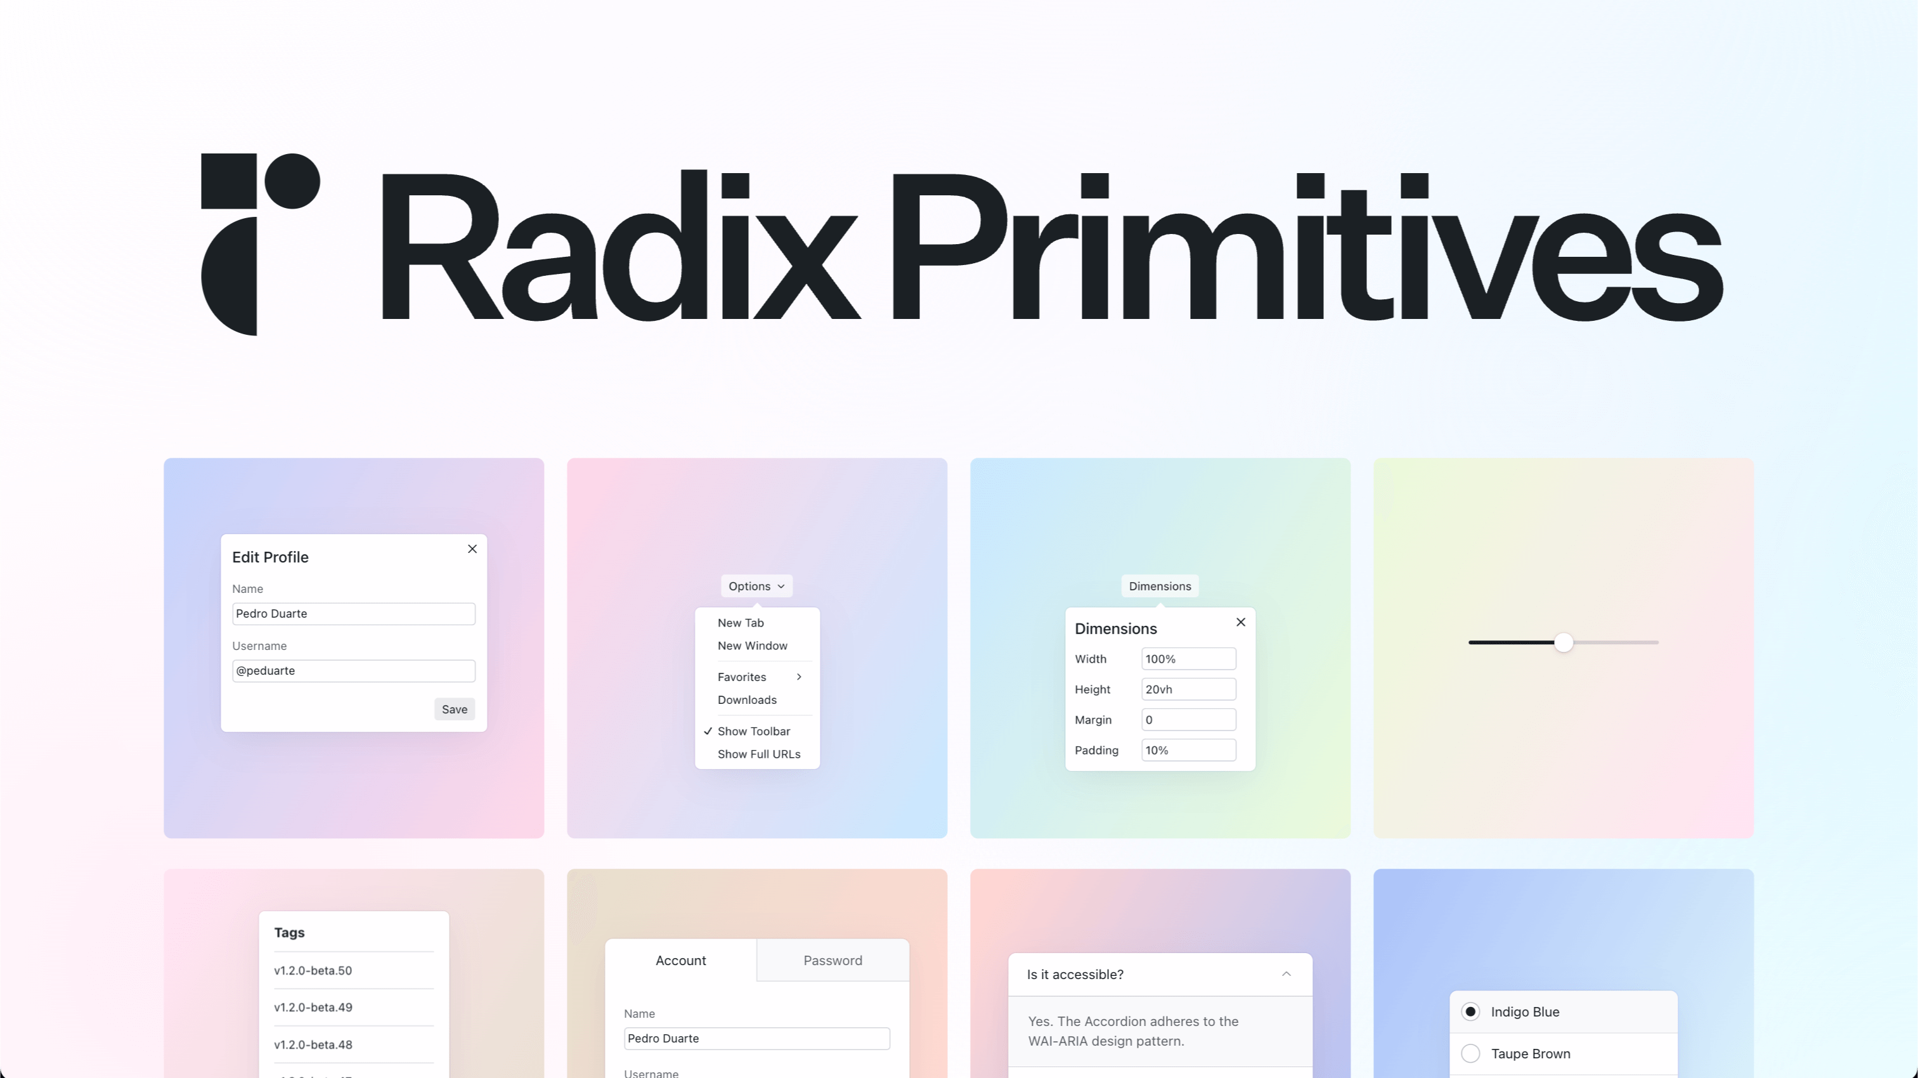Image resolution: width=1918 pixels, height=1078 pixels.
Task: Toggle the Show Full URLs menu item
Action: 759,753
